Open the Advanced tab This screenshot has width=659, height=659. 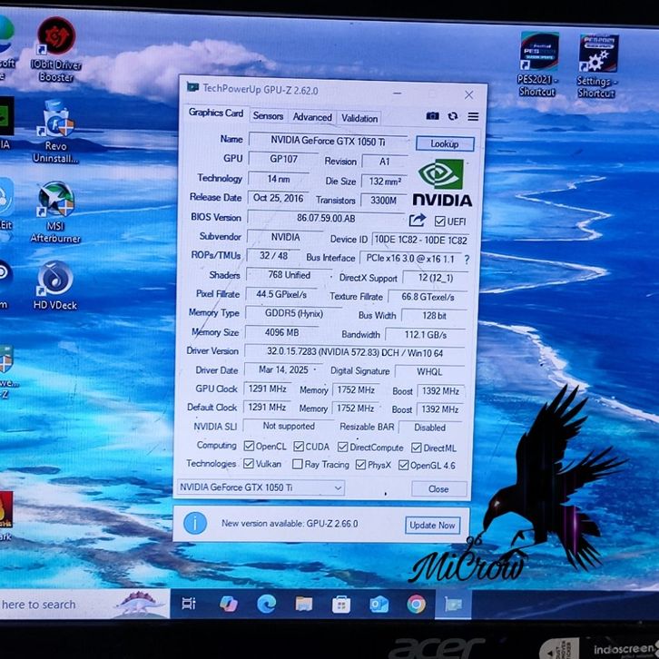(x=312, y=117)
